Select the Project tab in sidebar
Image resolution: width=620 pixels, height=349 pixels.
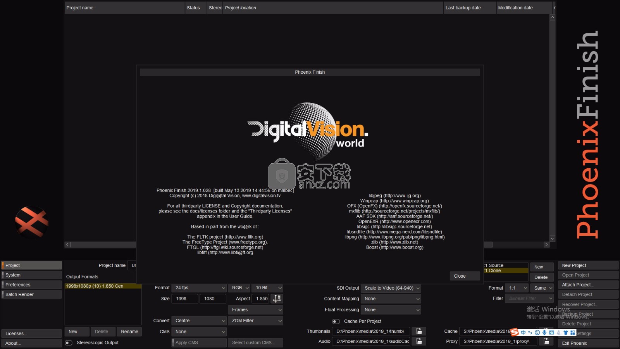(x=31, y=265)
